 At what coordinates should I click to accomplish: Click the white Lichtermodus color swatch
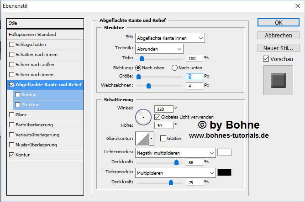[225, 153]
